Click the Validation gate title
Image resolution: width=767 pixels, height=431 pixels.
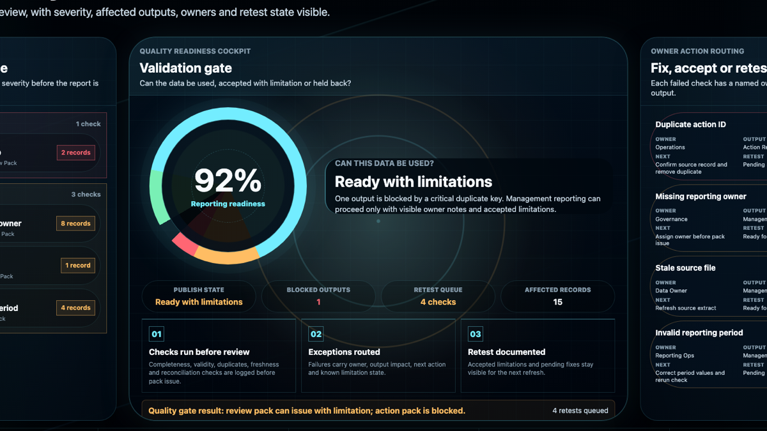point(186,68)
